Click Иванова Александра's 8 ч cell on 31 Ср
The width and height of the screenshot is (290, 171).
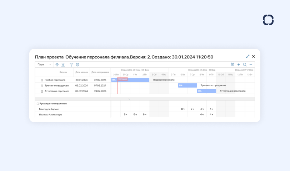pyautogui.click(x=125, y=115)
